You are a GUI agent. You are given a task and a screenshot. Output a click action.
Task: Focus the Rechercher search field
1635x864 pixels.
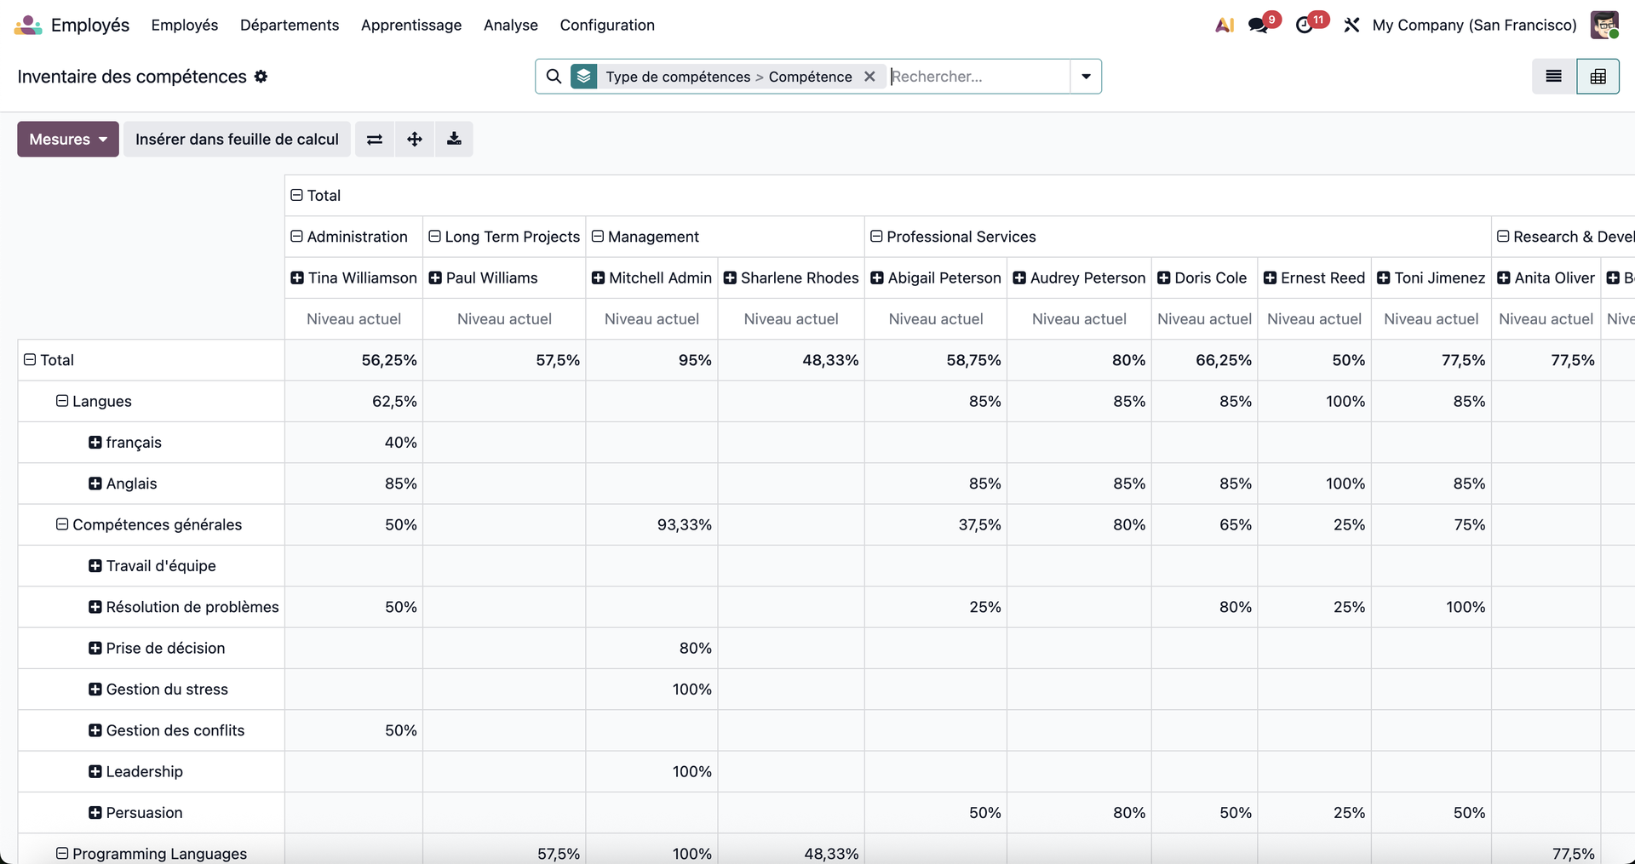(x=978, y=77)
